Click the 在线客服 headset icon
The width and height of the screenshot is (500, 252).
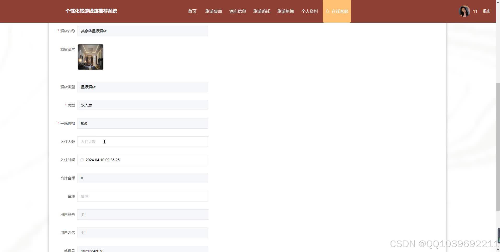pyautogui.click(x=327, y=11)
